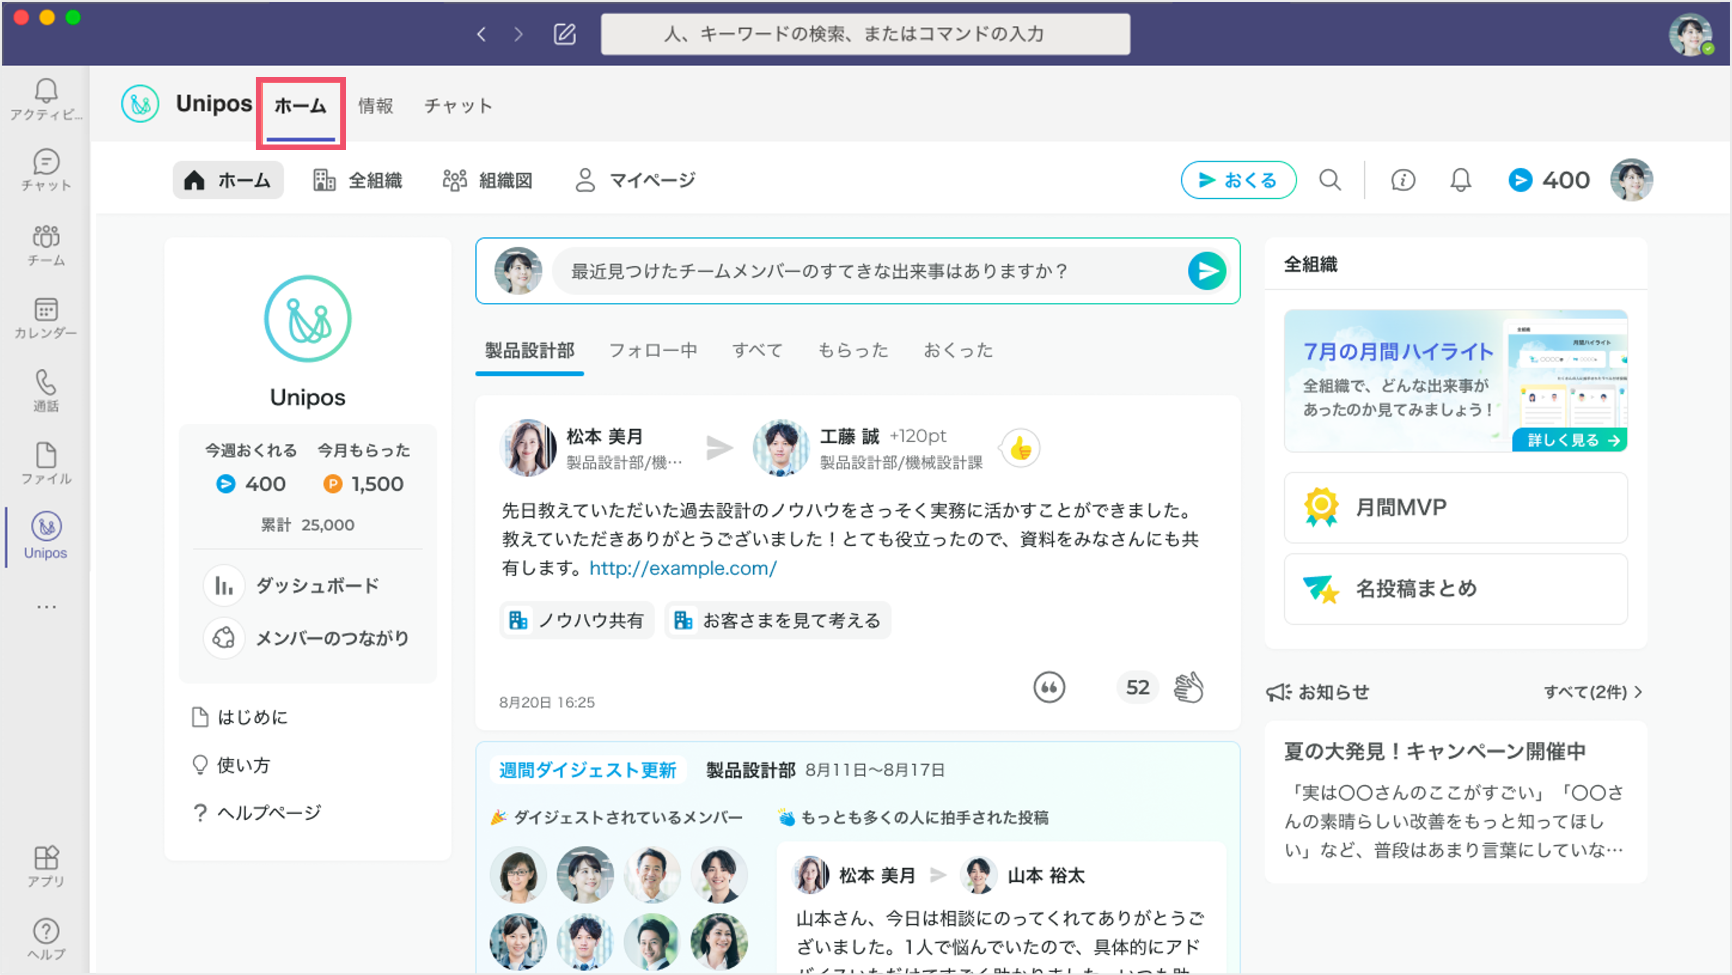Click the Unipos logo in app header
Screen dimensions: 1732x975
pyautogui.click(x=140, y=104)
